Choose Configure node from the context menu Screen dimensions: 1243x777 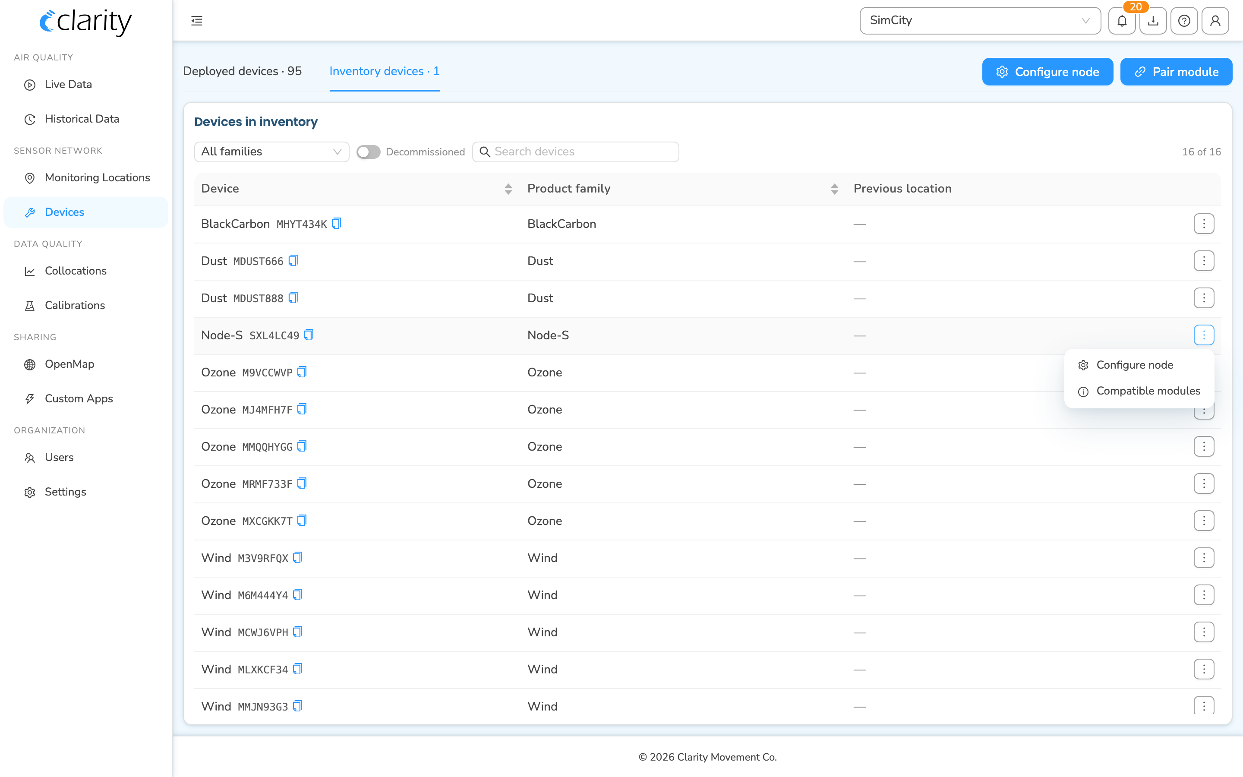[x=1139, y=365]
